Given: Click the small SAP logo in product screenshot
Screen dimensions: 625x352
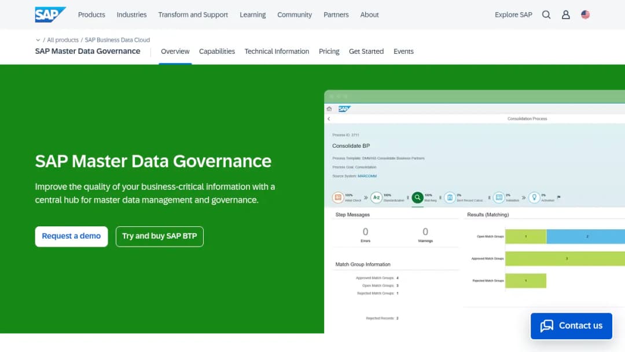Looking at the screenshot, I should point(344,109).
